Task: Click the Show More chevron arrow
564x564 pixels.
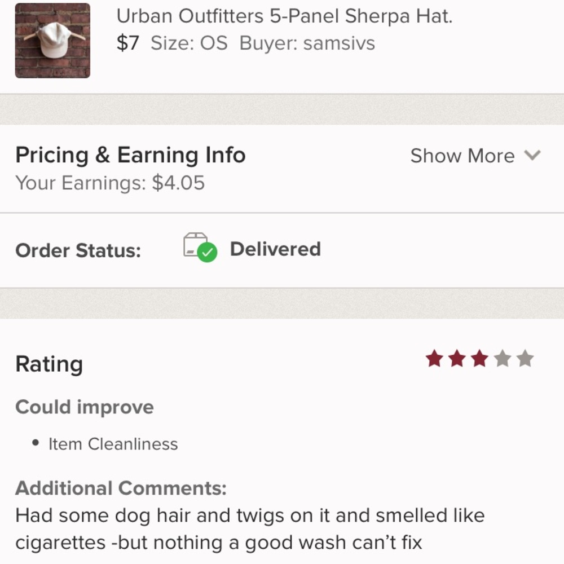Action: 532,156
